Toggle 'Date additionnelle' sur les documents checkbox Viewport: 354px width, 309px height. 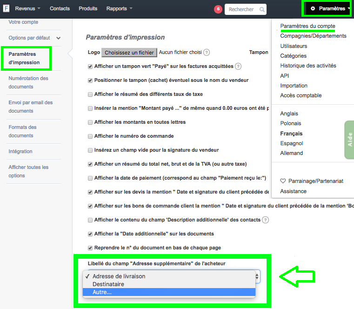[x=90, y=234]
